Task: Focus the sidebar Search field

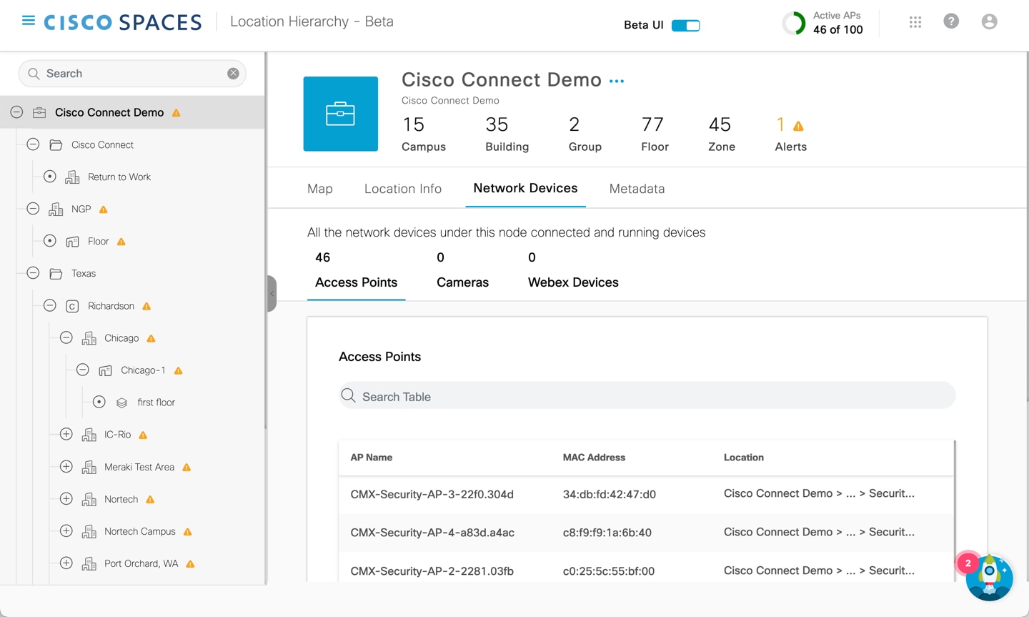Action: 132,74
